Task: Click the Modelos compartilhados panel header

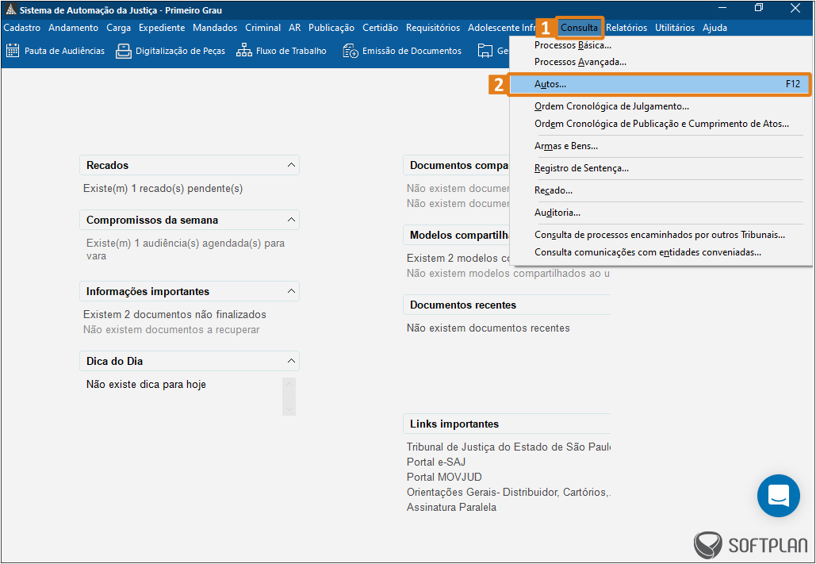Action: point(457,235)
